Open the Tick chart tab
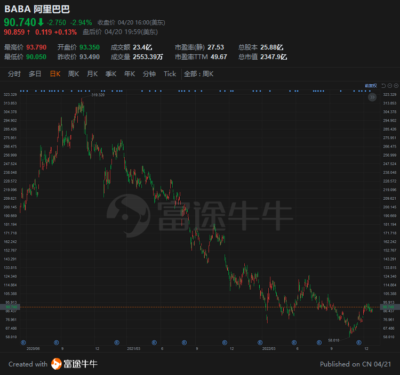 click(x=170, y=74)
